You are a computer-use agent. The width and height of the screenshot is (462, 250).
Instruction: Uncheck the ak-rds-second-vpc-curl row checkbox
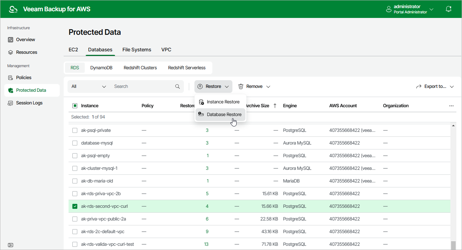click(x=75, y=206)
